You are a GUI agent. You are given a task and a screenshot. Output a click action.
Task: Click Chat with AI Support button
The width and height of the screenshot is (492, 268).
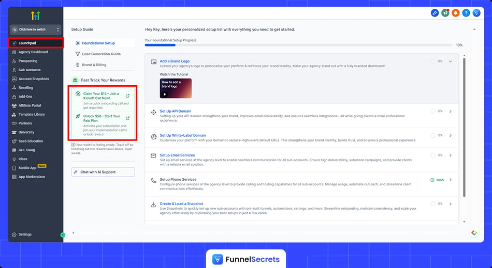103,172
